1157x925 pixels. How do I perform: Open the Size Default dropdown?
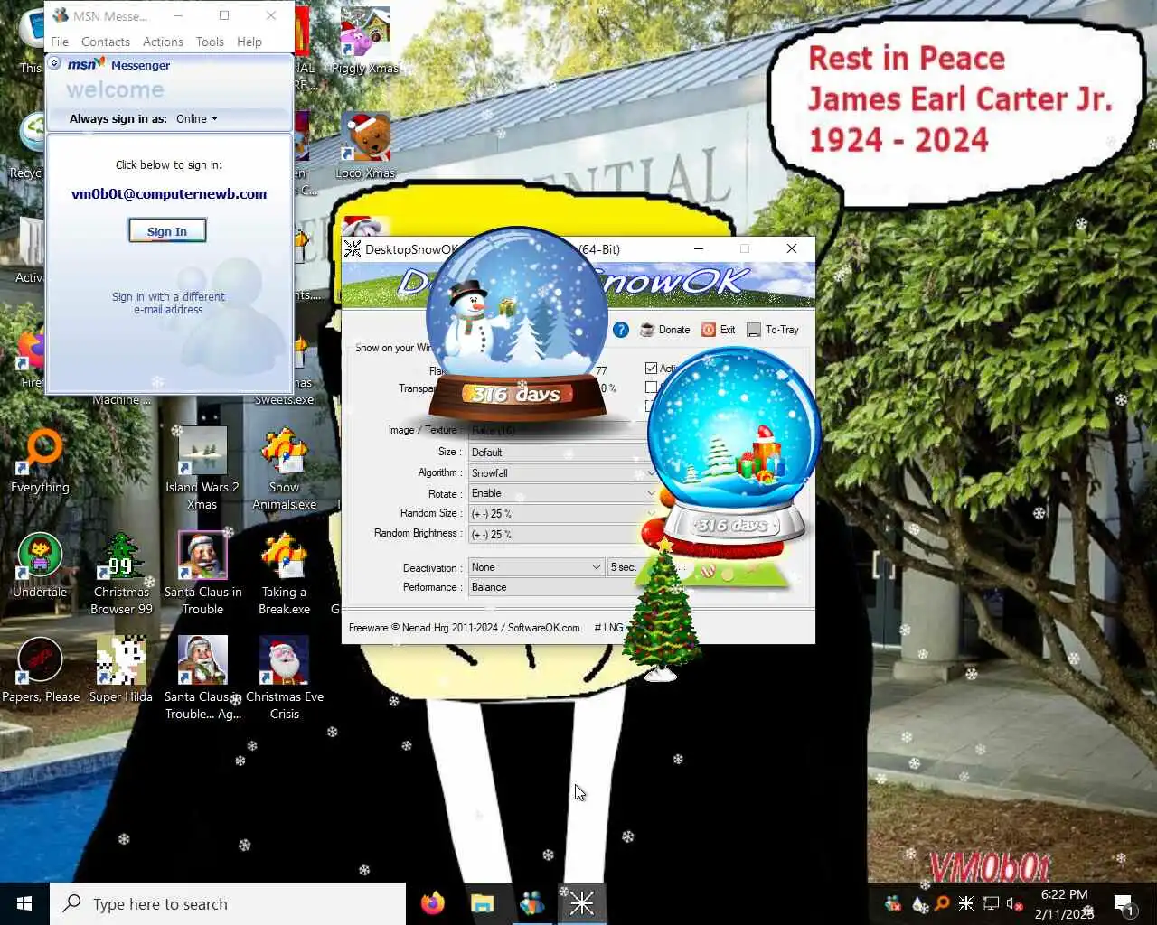(563, 452)
